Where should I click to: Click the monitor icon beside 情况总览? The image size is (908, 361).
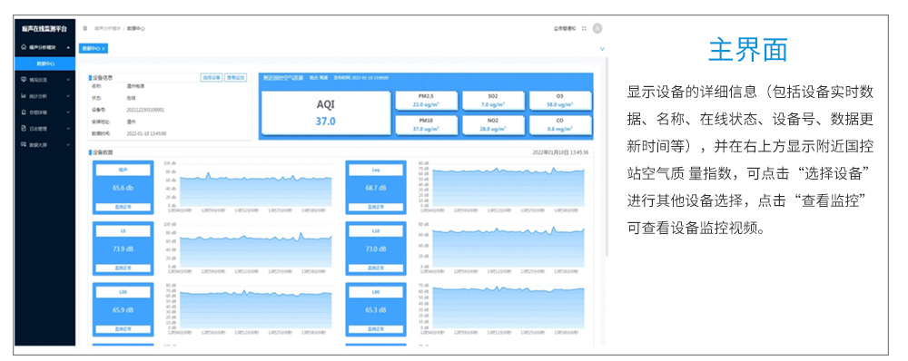[x=24, y=79]
